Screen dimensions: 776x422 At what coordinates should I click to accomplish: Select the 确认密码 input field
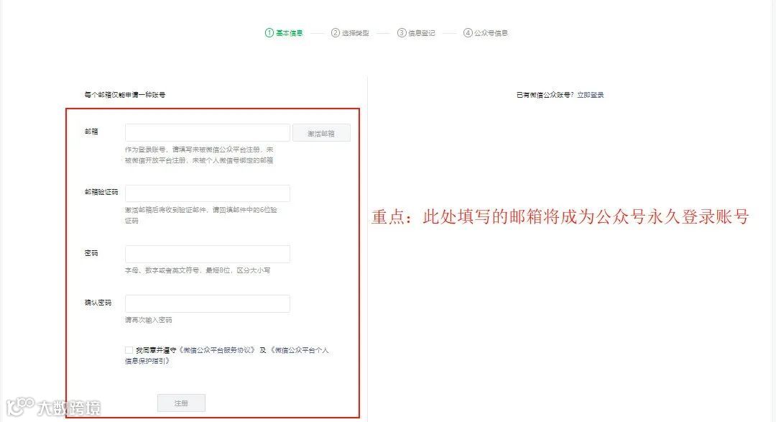click(x=208, y=303)
